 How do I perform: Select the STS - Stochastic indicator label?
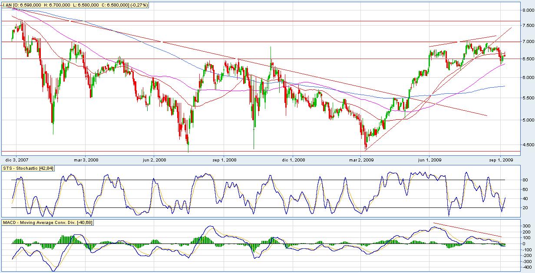(x=28, y=168)
